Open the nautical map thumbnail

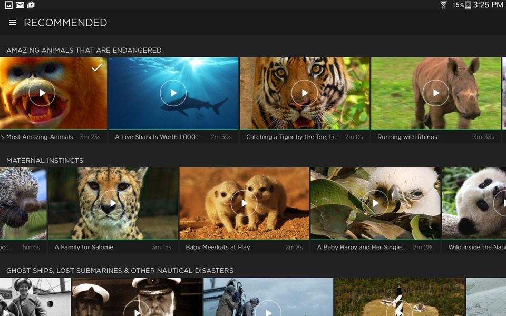[486, 297]
